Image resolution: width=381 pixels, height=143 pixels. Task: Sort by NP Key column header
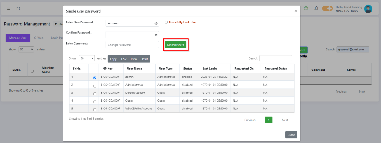[111, 69]
